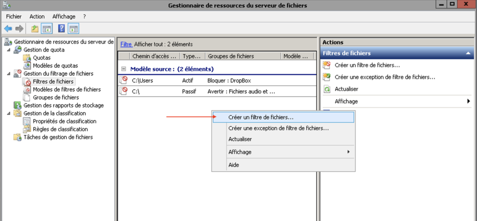Viewport: 477px width, 221px height.
Task: Collapse the Gestion de quota tree node
Action: tap(8, 50)
